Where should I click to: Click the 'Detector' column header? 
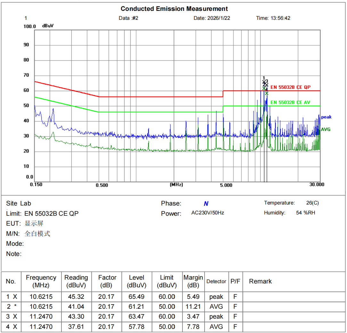[x=216, y=282]
